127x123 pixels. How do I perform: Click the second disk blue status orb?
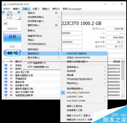click(19, 12)
